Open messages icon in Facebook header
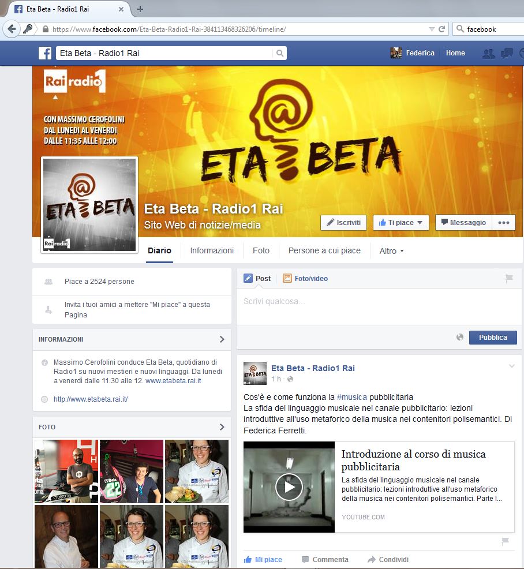Screen dimensions: 524x569 click(507, 53)
